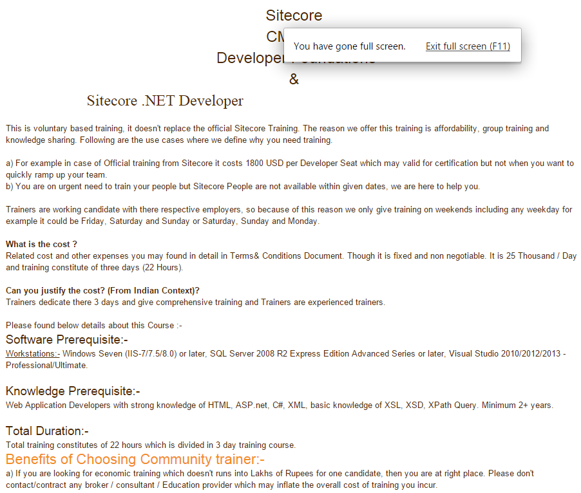This screenshot has height=493, width=581.
Task: Click the line 'Related cost and other expenses'
Action: tap(291, 256)
